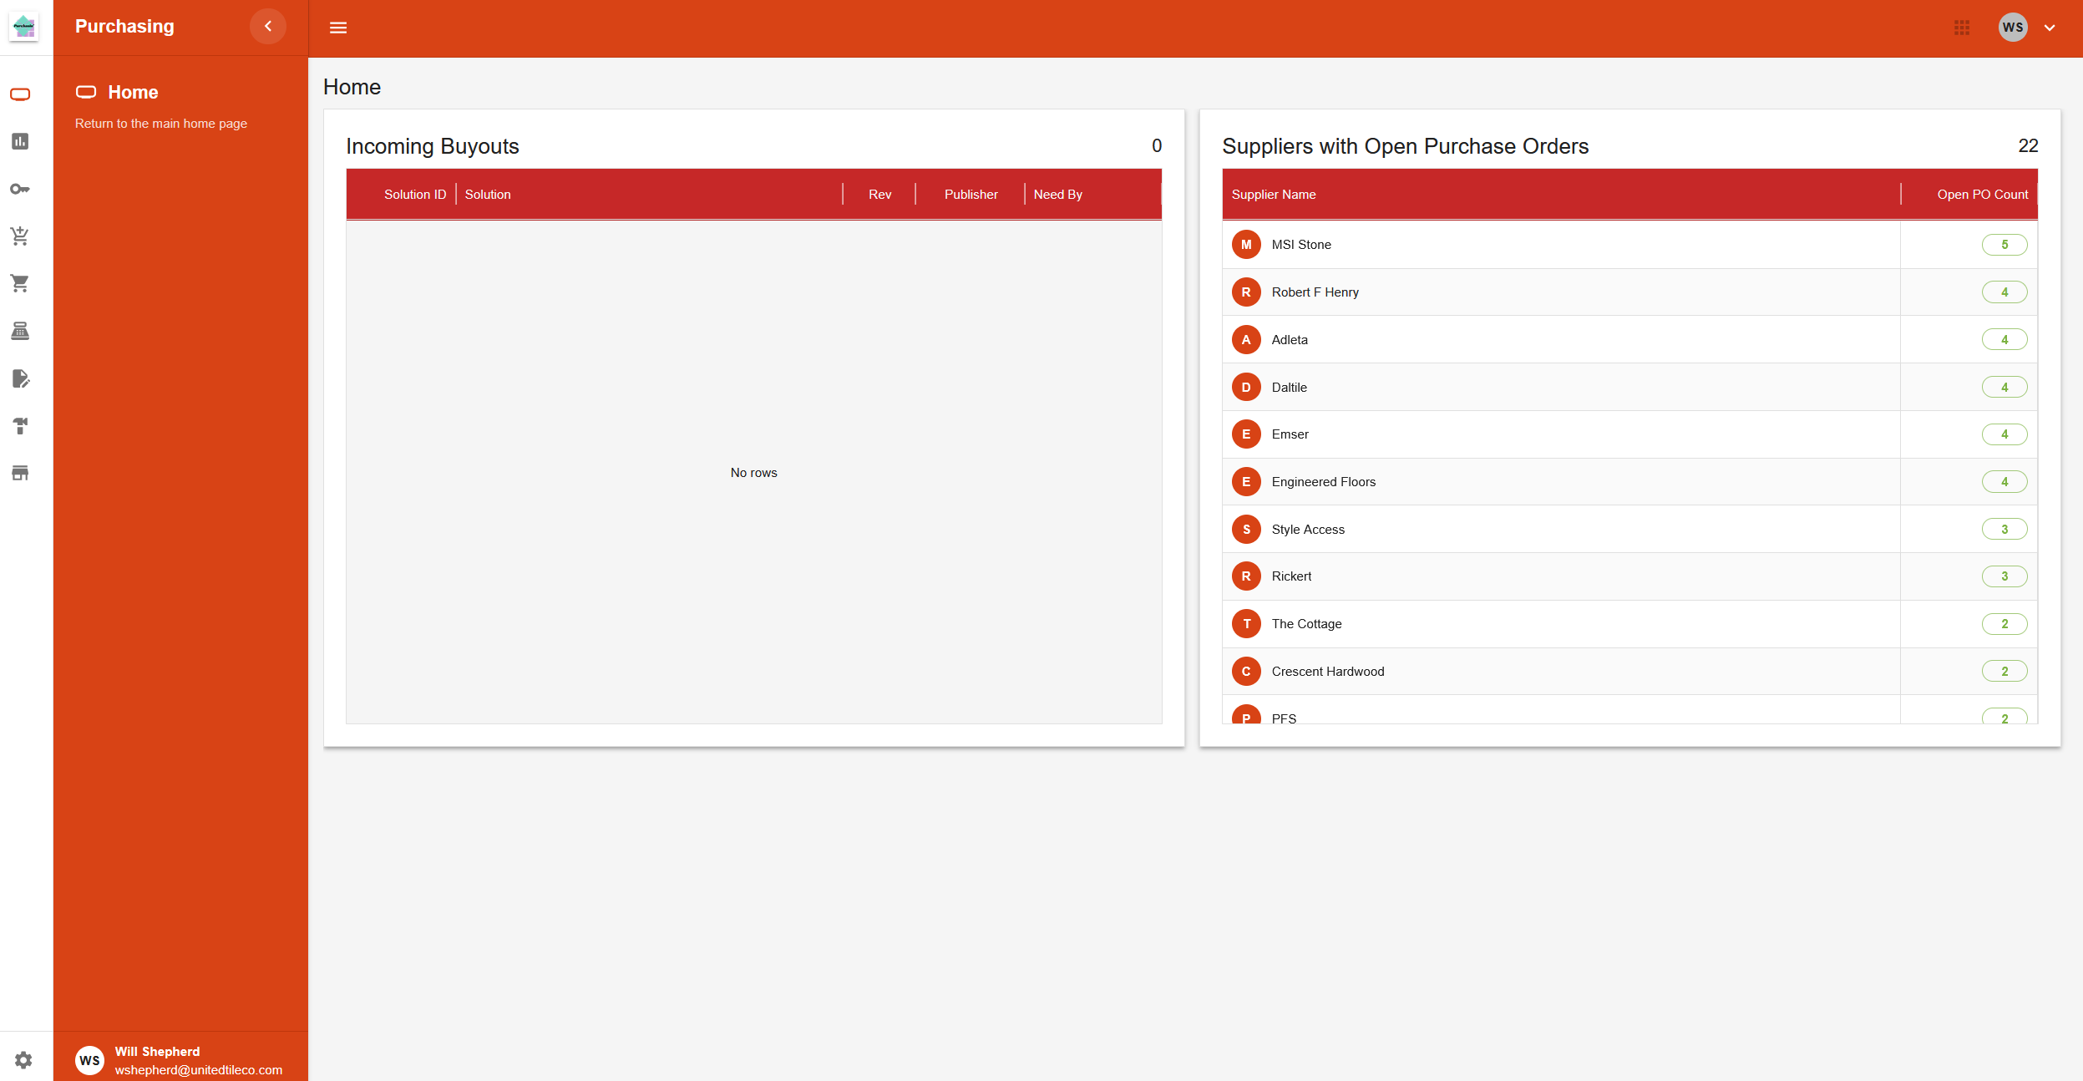Viewport: 2083px width, 1081px height.
Task: Select the Supplier Name column header
Action: coord(1273,194)
